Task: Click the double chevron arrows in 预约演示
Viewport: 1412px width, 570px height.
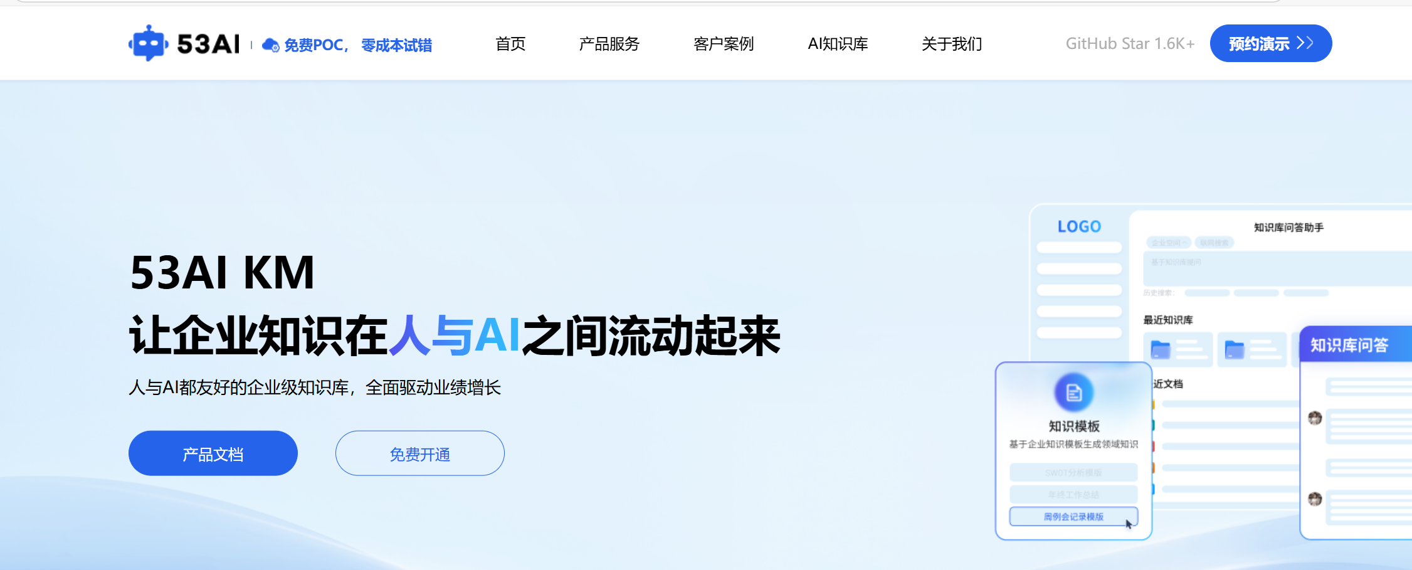Action: pos(1305,43)
